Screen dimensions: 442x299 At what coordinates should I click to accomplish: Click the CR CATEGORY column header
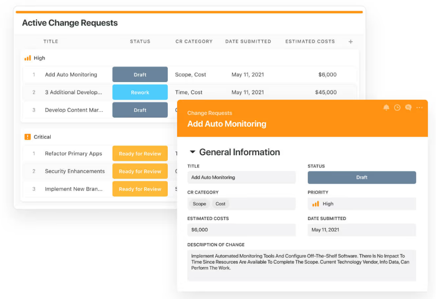tap(194, 41)
